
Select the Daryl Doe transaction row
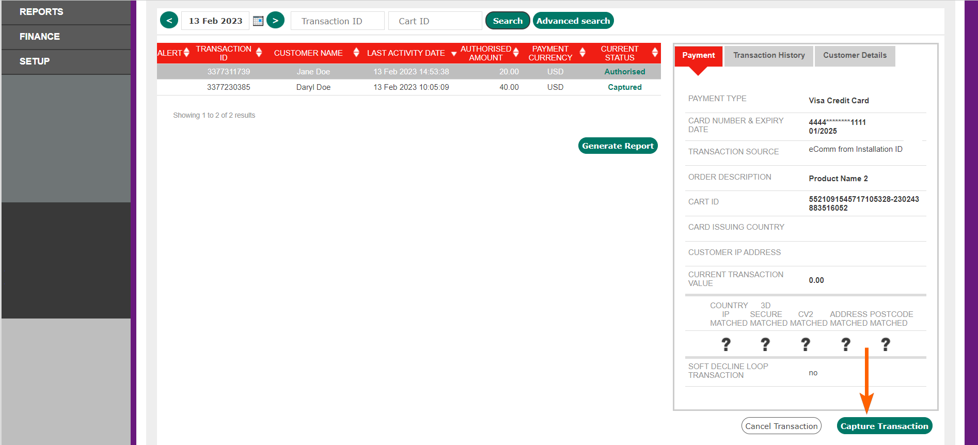[x=409, y=87]
